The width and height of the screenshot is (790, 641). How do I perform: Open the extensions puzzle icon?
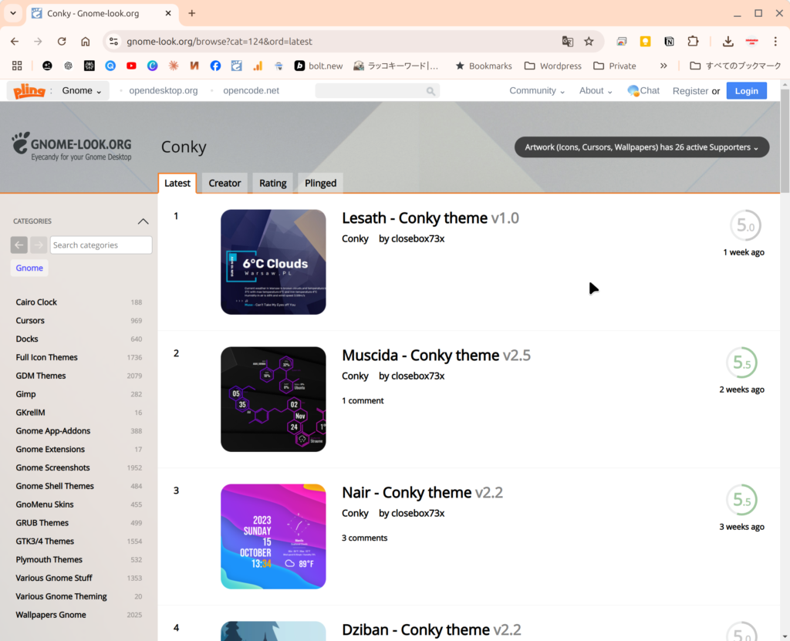[x=693, y=42]
